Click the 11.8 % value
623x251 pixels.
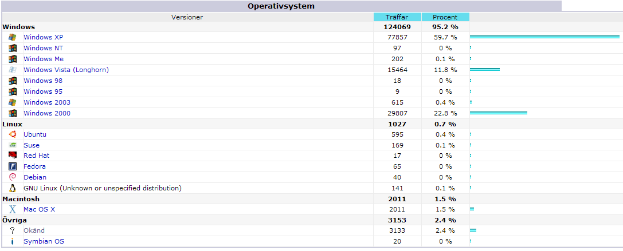coord(445,70)
